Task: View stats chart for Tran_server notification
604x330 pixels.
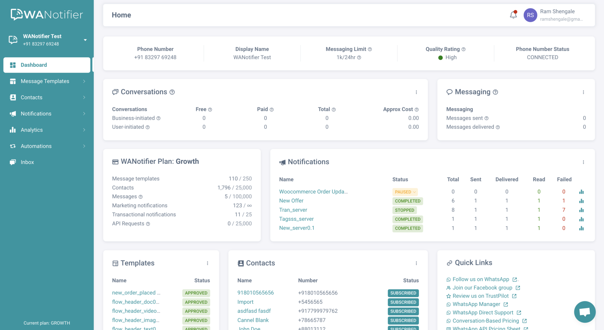Action: (x=581, y=210)
